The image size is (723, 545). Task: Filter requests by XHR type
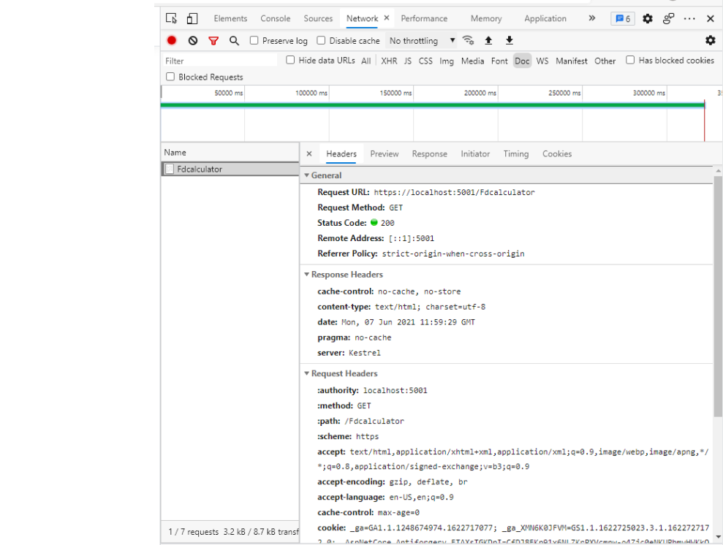tap(389, 61)
